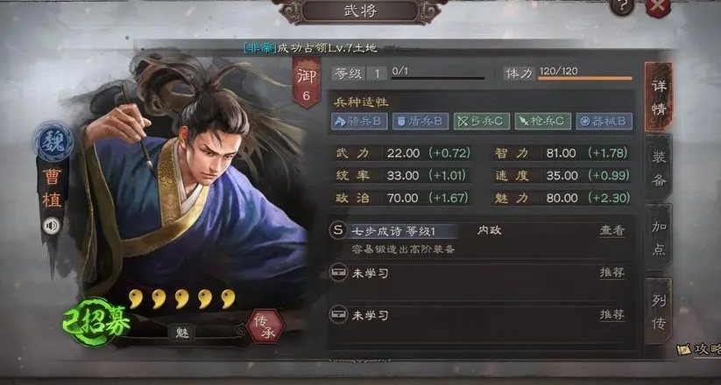721x385 pixels.
Task: Select the S-rank skill icon for 七步成诗
Action: click(x=338, y=230)
